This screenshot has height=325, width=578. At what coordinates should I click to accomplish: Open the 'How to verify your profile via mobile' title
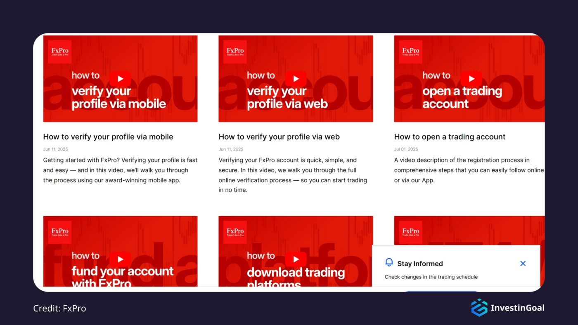pos(108,137)
